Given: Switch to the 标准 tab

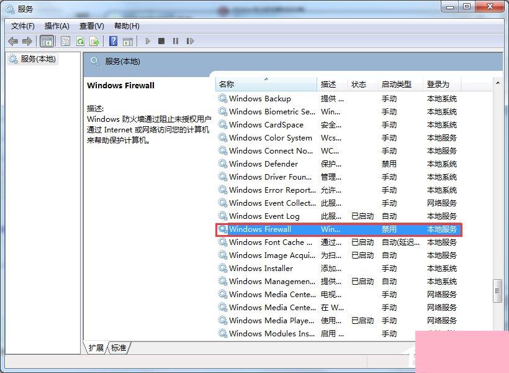Looking at the screenshot, I should pos(119,348).
